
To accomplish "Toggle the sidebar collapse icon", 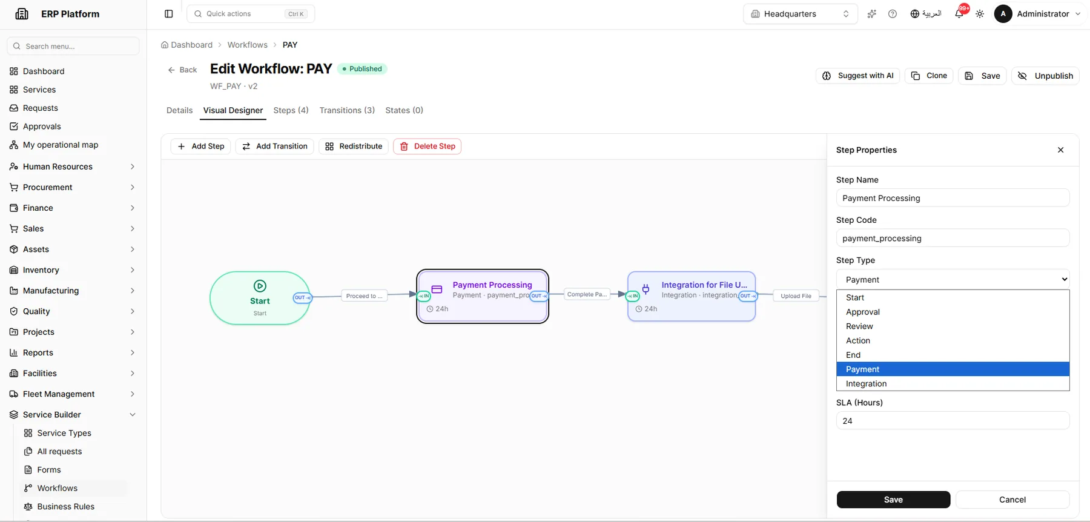I will pyautogui.click(x=169, y=14).
